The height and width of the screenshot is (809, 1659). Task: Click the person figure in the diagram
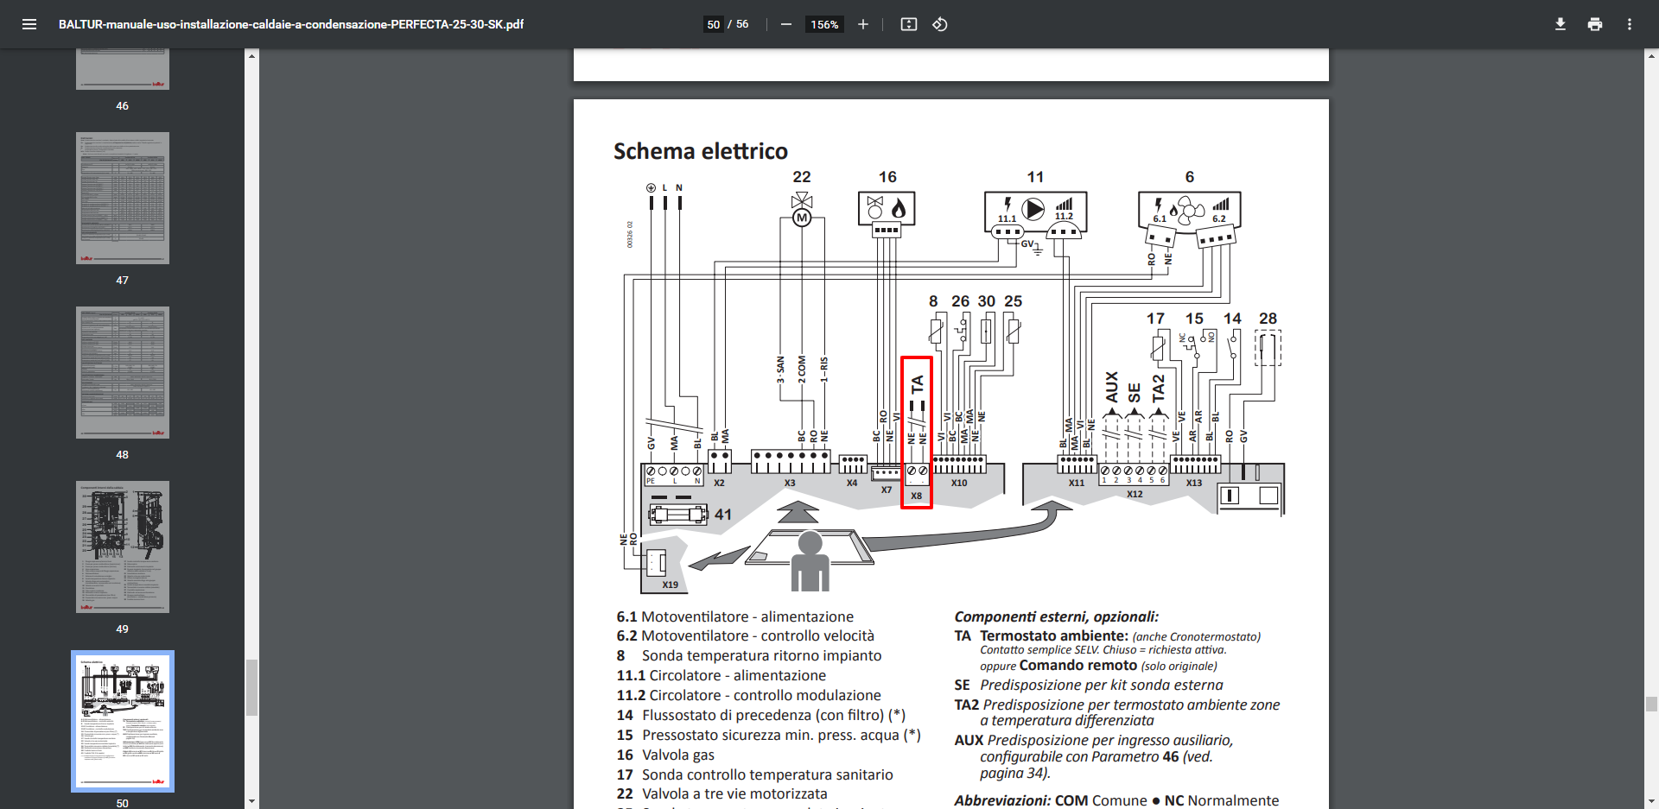(x=810, y=561)
